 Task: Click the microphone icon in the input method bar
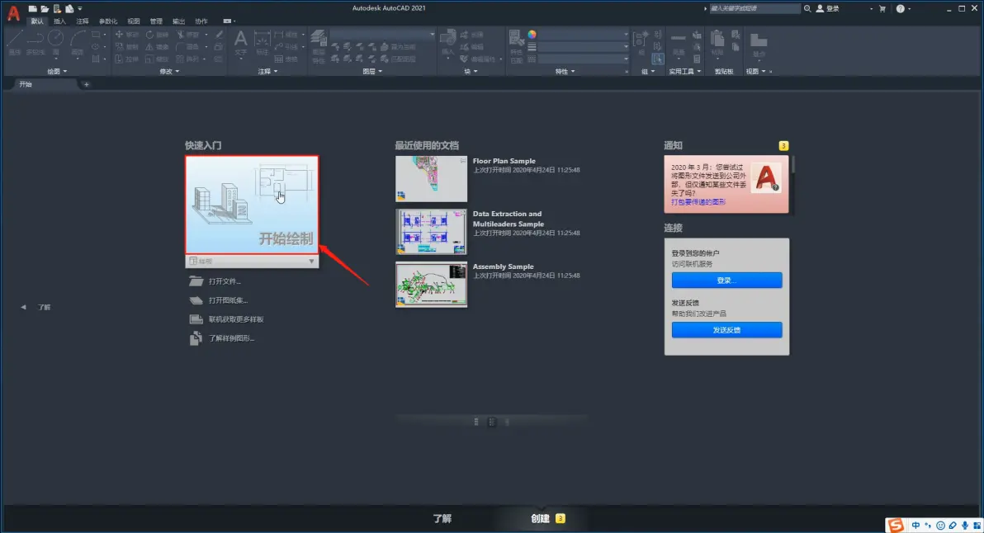965,526
